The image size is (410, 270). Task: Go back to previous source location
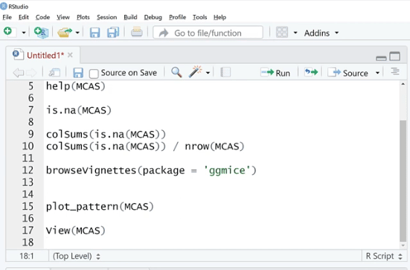[19, 73]
